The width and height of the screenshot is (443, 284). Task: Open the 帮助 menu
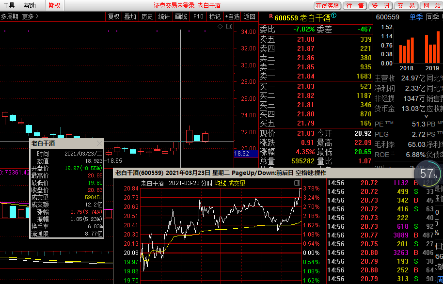[x=30, y=5]
